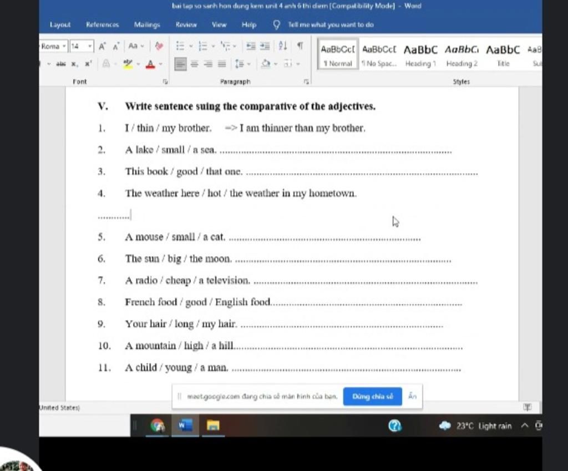Open the View ribbon tab
568x471 pixels.
click(x=219, y=24)
